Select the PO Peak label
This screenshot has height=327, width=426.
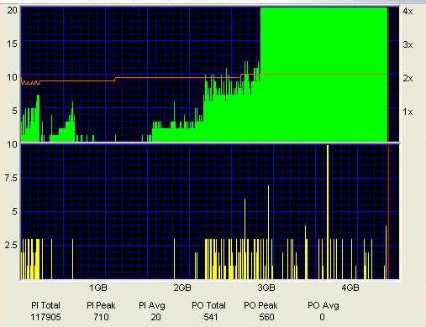(260, 305)
